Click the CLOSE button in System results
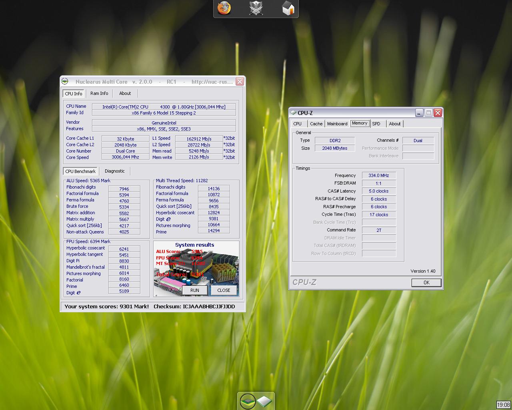This screenshot has width=512, height=410. tap(224, 290)
